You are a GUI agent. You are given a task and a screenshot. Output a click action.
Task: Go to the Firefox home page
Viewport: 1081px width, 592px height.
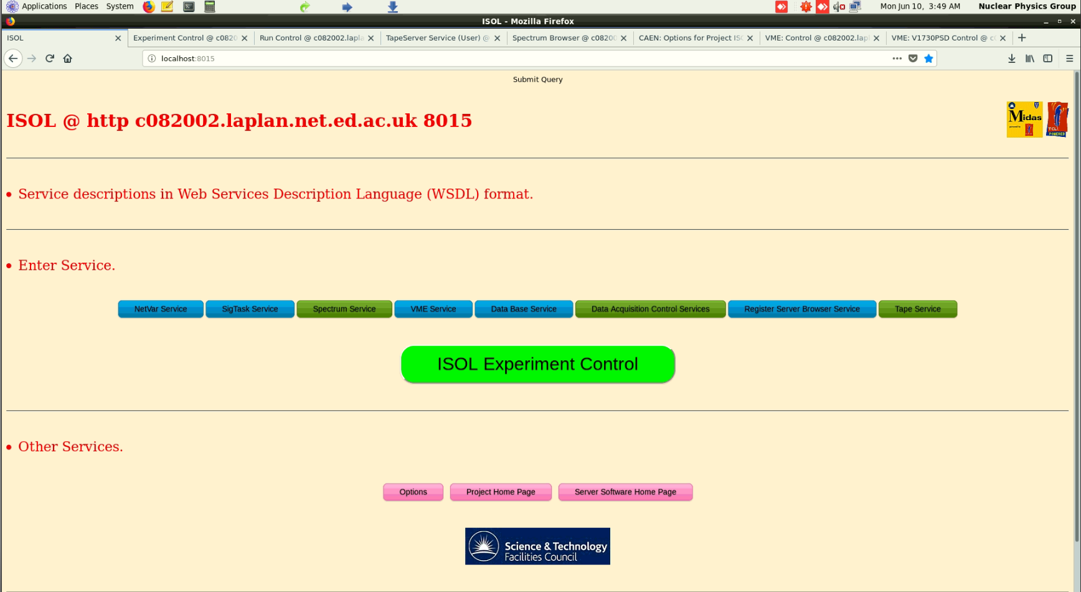68,59
